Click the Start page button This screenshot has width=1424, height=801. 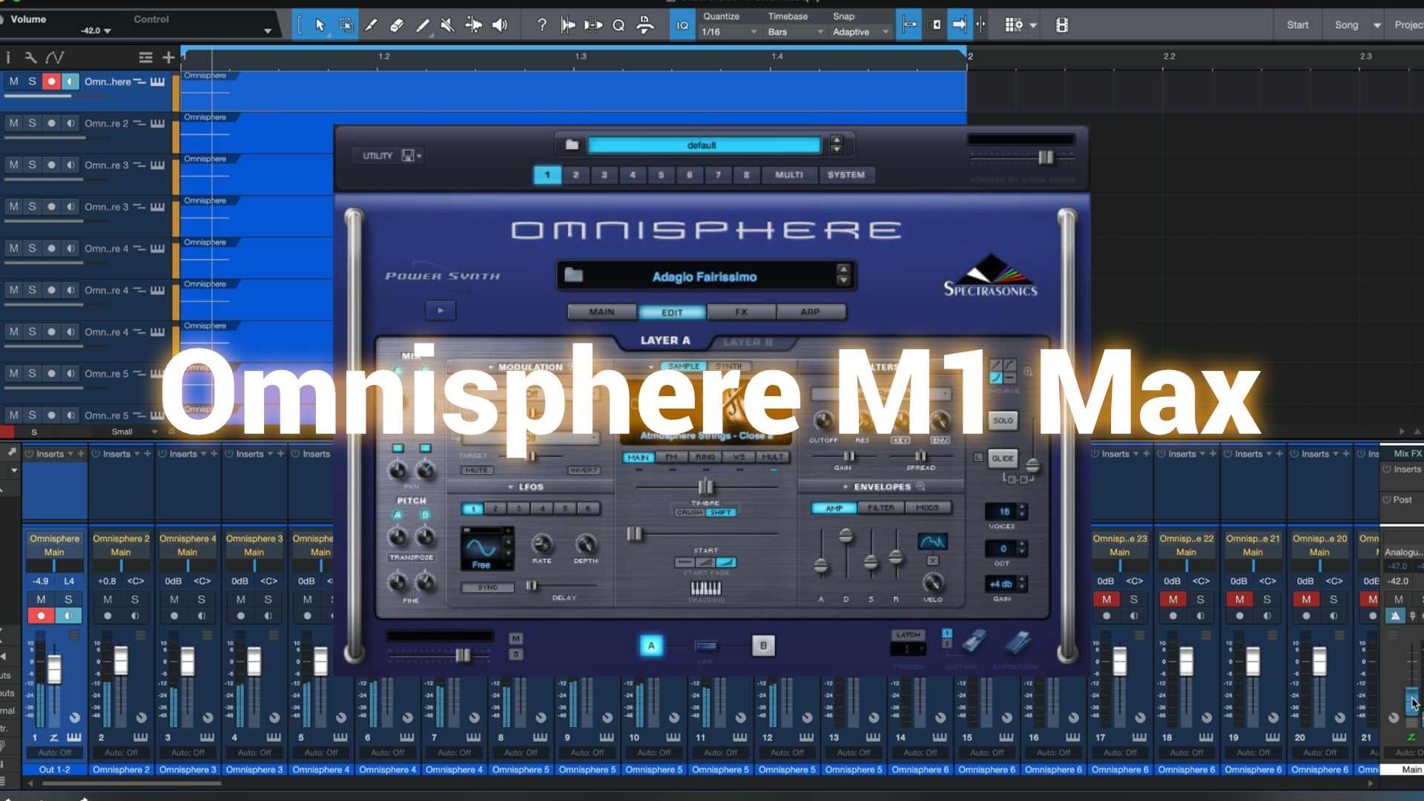coord(1297,25)
